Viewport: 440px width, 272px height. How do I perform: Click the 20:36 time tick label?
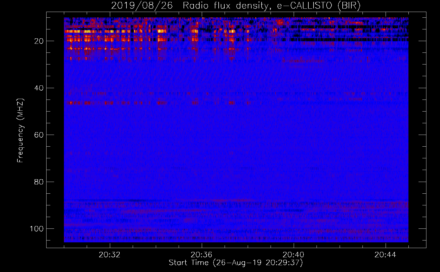click(202, 255)
